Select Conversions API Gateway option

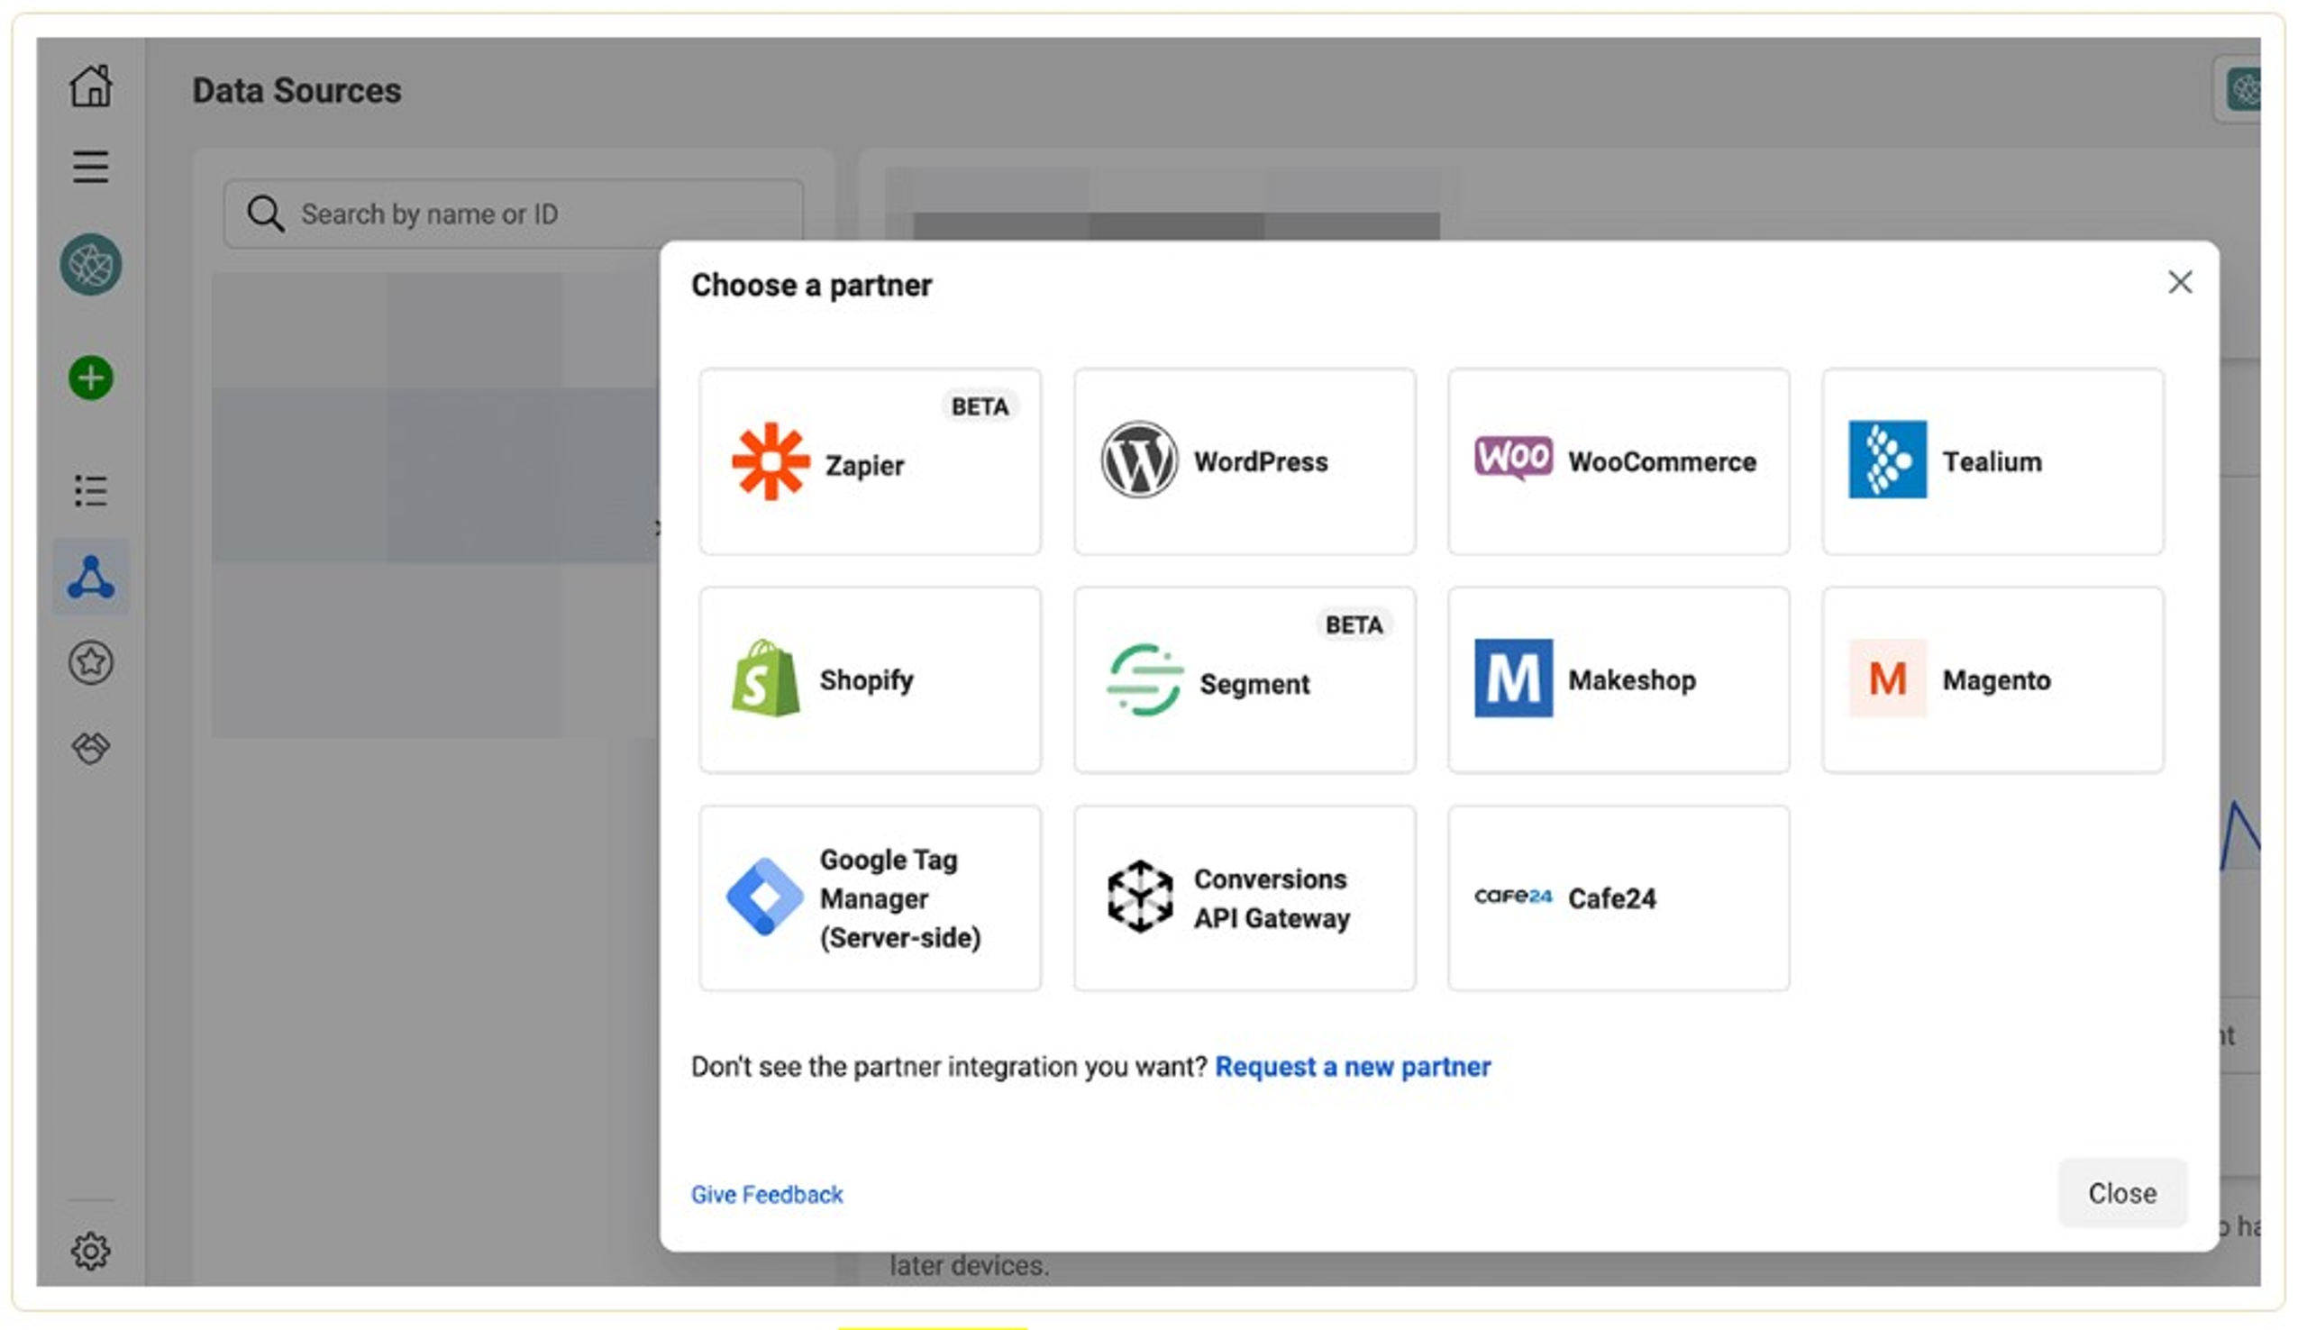[1244, 899]
